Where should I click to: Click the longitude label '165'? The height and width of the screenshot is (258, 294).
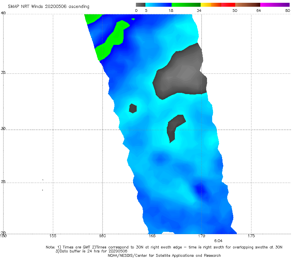click(x=152, y=236)
